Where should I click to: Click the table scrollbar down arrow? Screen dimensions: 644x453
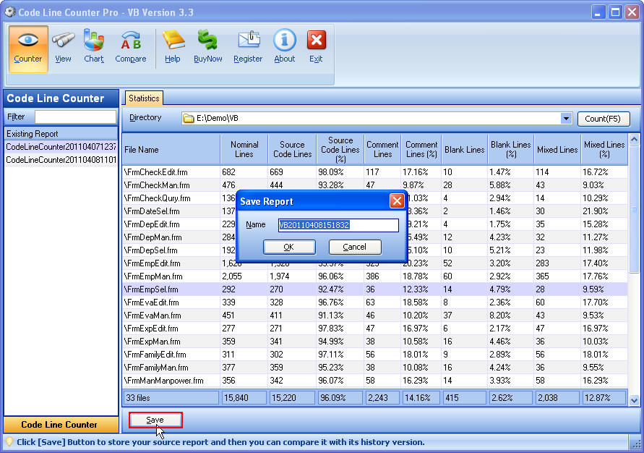click(x=634, y=400)
